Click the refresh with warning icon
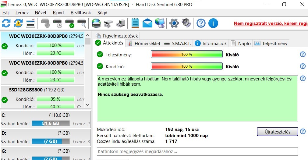The height and width of the screenshot is (160, 308). click(18, 23)
